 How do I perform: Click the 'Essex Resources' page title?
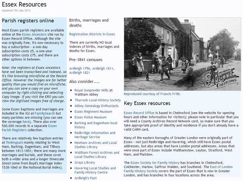tap(24, 4)
